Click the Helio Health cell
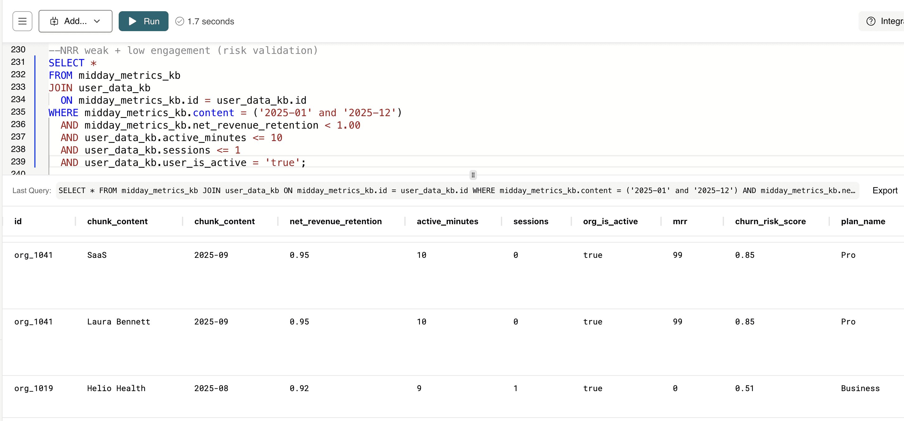 click(116, 388)
